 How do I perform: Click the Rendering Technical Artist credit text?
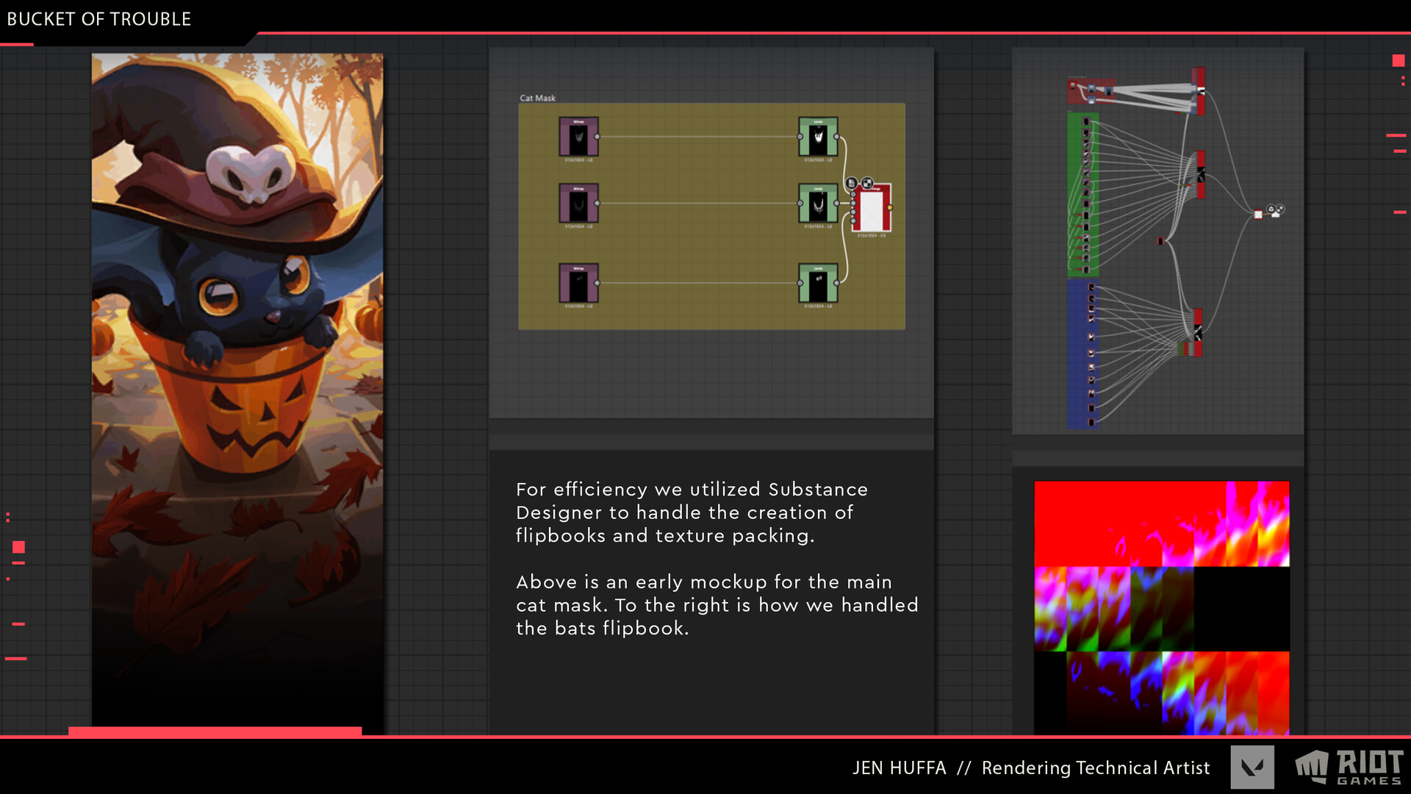point(1096,768)
